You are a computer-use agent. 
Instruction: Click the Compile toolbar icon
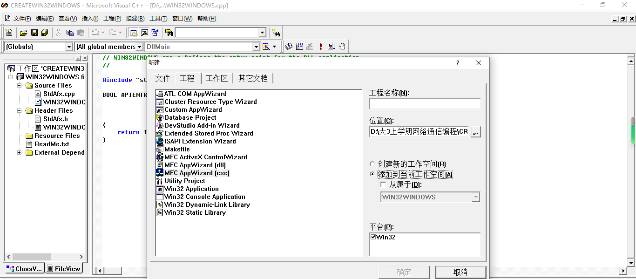(289, 47)
